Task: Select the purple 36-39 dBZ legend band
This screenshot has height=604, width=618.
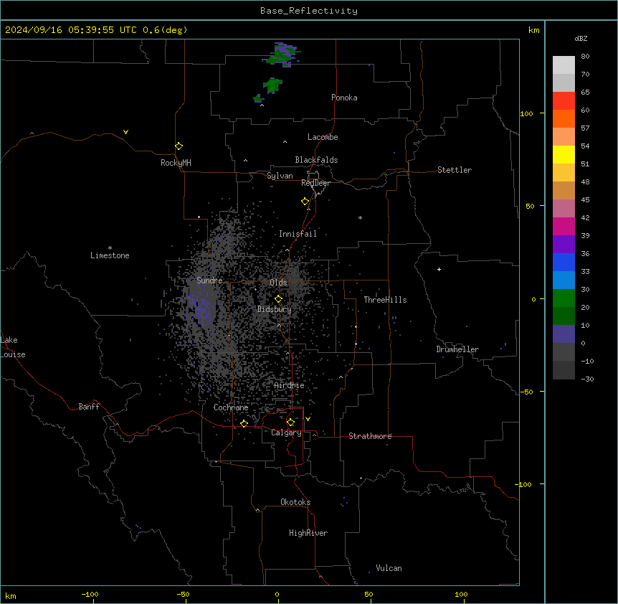Action: (x=564, y=244)
